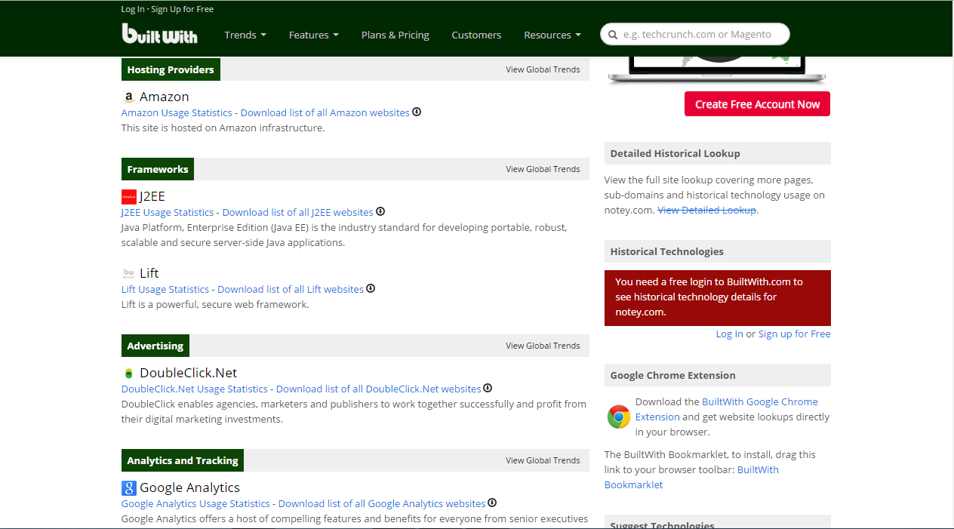Image resolution: width=954 pixels, height=529 pixels.
Task: Click download icon beside Google Analytics websites link
Action: click(492, 503)
